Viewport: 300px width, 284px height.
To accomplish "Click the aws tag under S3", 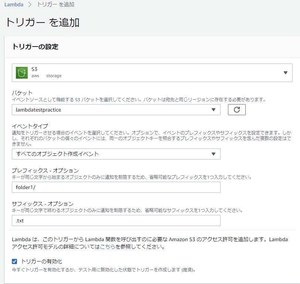I will point(35,76).
